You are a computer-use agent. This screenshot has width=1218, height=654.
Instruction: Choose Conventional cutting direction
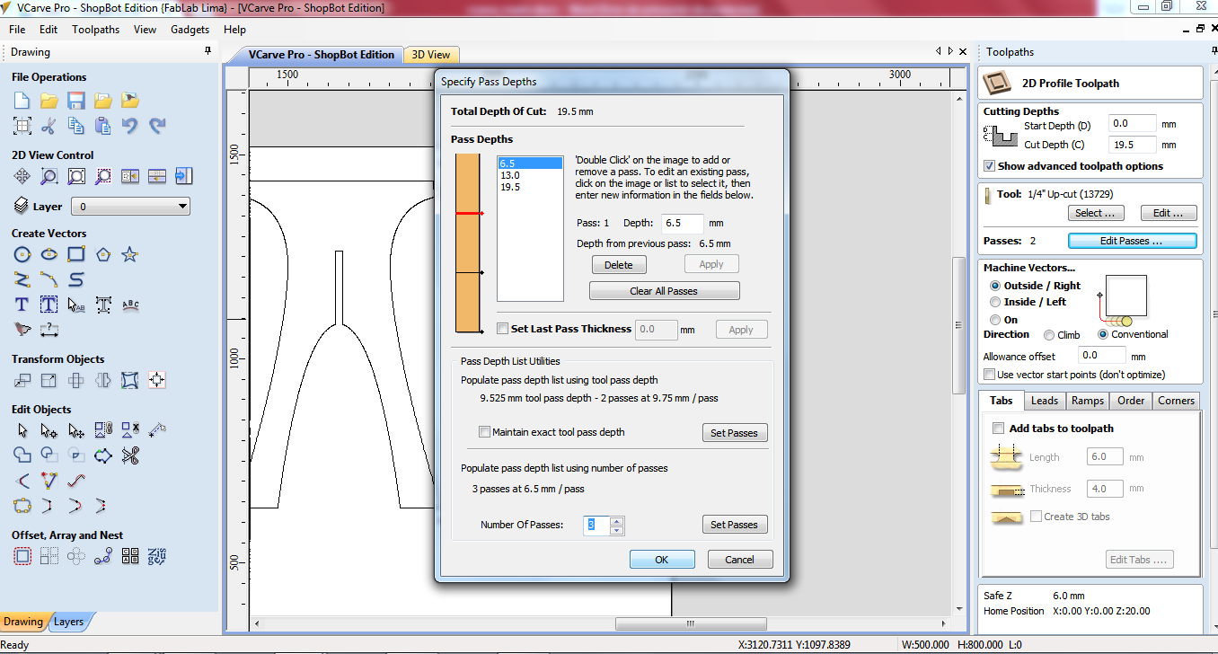pyautogui.click(x=1103, y=335)
